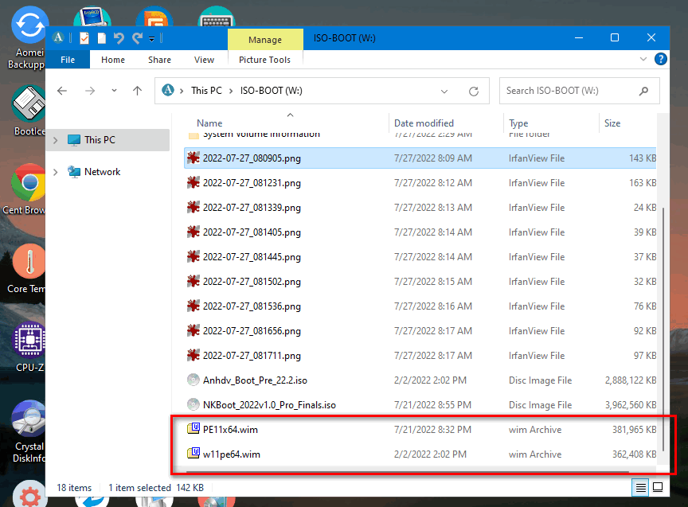This screenshot has width=688, height=507.
Task: Select Network in navigation pane
Action: [102, 172]
